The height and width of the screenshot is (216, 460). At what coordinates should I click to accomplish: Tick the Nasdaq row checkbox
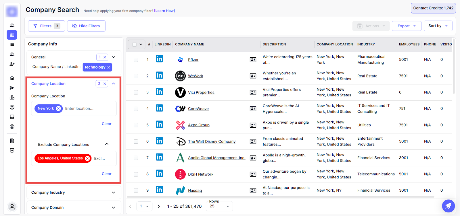136,190
